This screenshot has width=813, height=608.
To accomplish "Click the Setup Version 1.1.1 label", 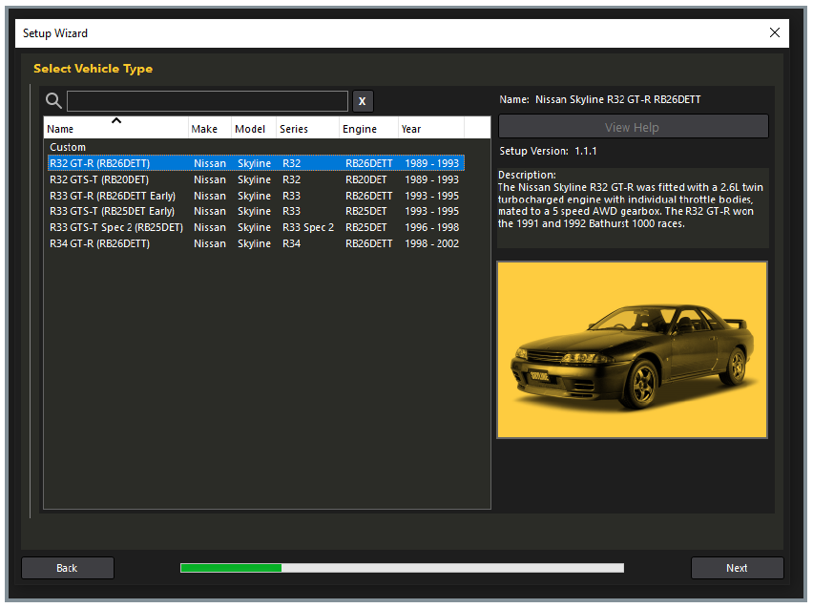I will (548, 151).
